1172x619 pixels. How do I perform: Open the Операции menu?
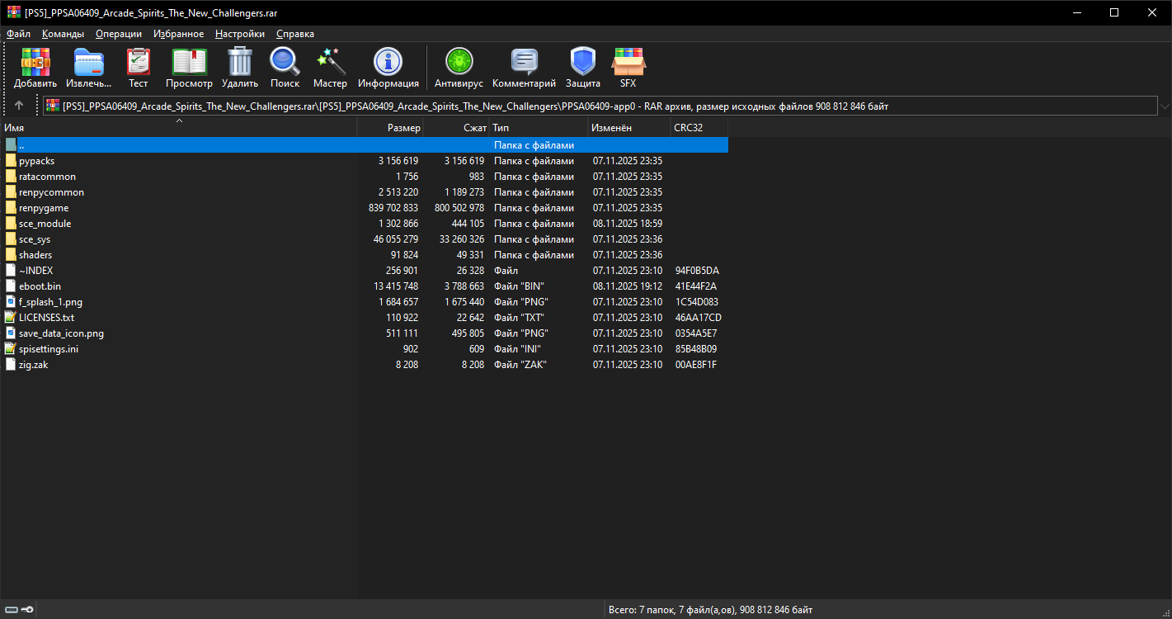pyautogui.click(x=118, y=34)
